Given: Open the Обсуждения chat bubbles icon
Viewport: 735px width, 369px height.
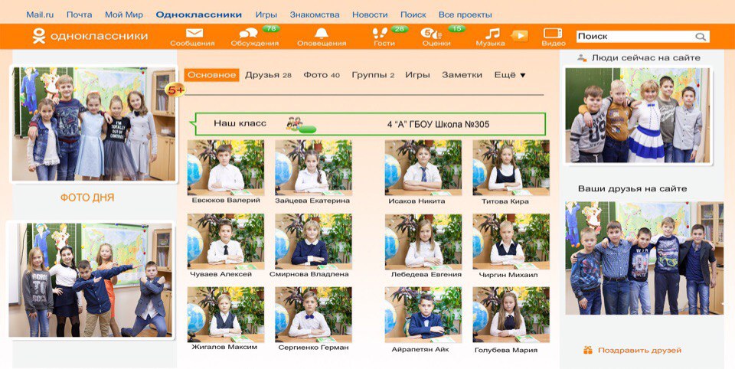Looking at the screenshot, I should point(249,33).
